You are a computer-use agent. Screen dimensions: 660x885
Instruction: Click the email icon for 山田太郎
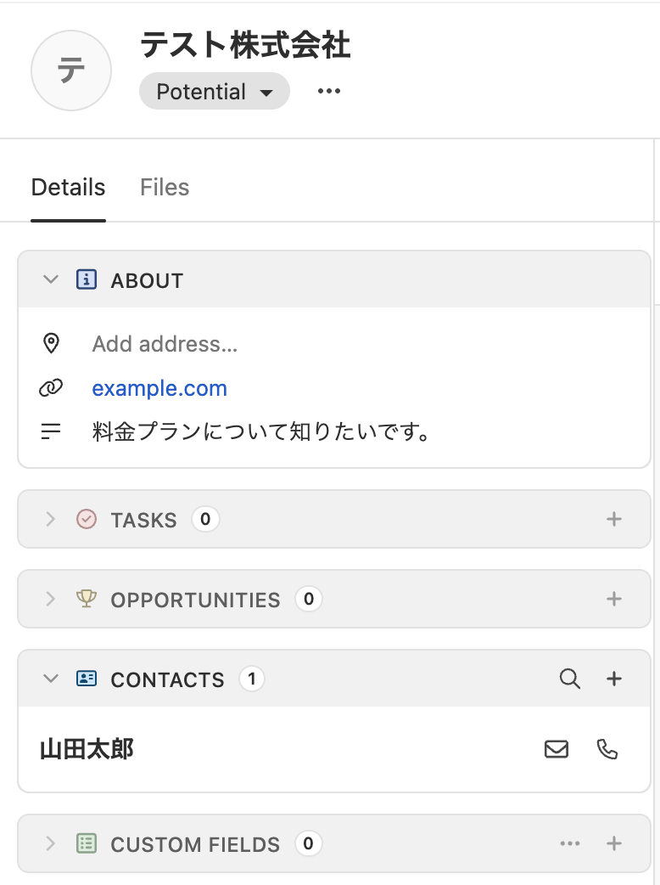557,749
